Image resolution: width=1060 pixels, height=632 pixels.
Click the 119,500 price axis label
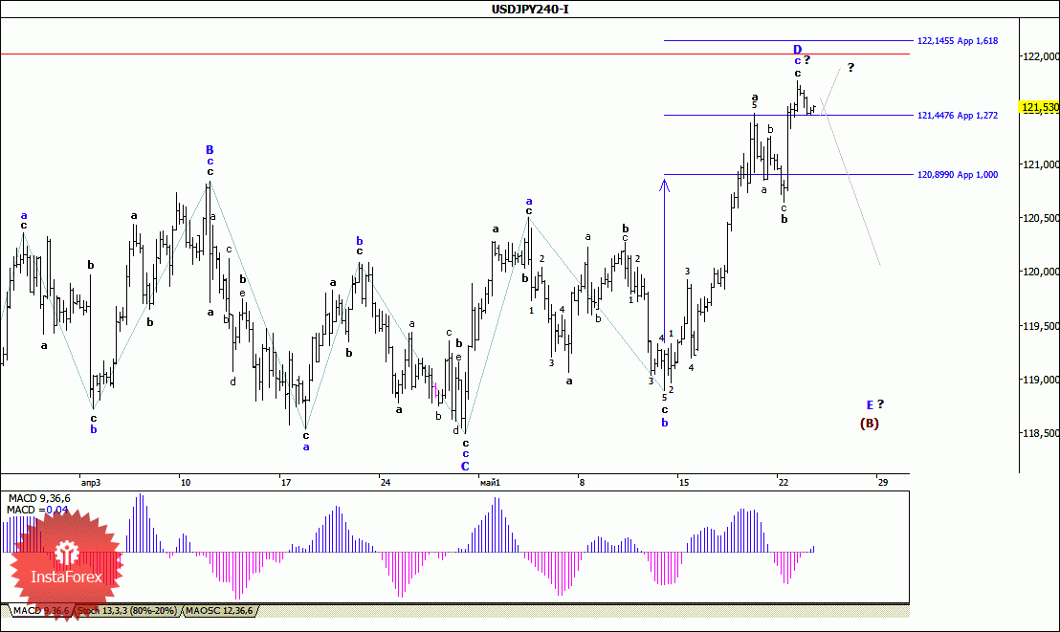[1041, 326]
